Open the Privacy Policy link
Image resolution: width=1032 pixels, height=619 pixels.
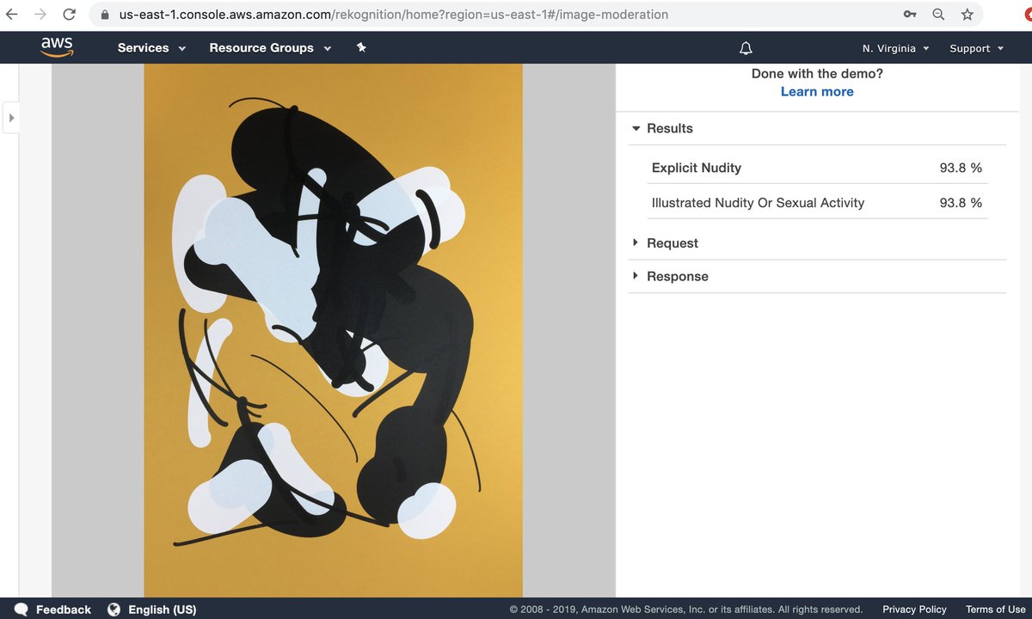click(x=914, y=610)
